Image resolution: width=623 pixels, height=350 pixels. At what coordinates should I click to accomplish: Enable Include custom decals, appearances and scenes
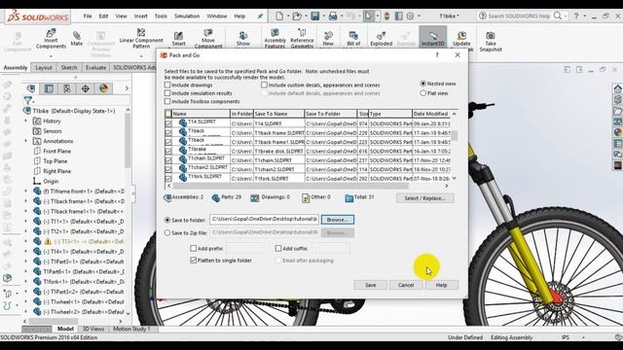pyautogui.click(x=264, y=85)
